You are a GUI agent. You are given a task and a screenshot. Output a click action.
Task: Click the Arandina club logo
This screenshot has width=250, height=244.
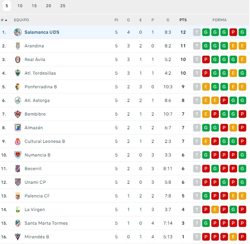[17, 46]
